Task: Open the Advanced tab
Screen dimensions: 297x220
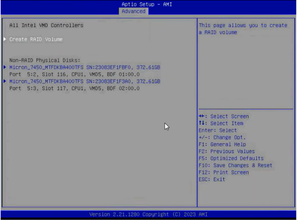Action: point(134,11)
